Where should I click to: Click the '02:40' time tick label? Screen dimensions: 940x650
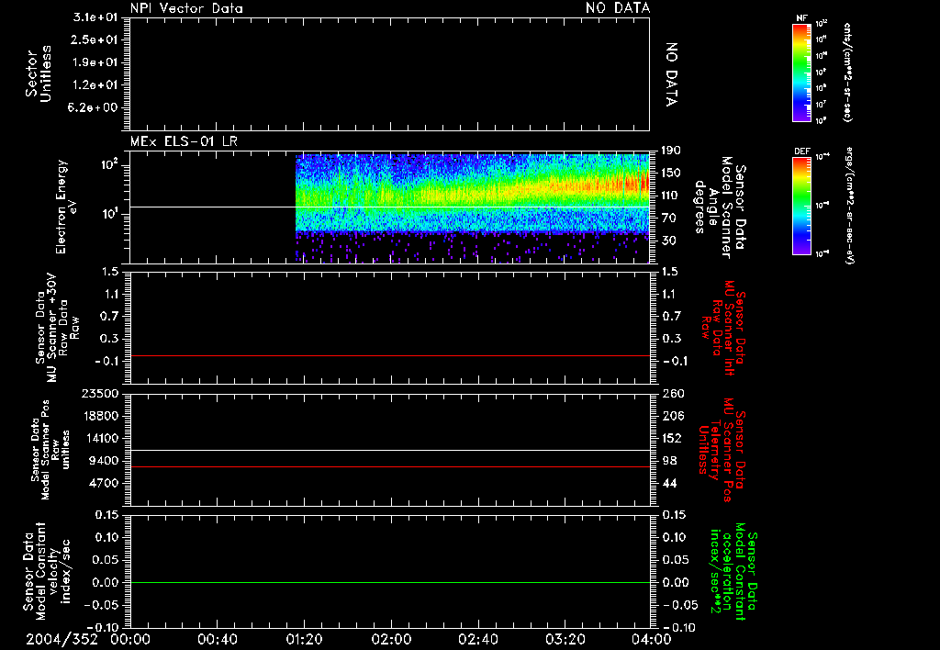pos(478,639)
